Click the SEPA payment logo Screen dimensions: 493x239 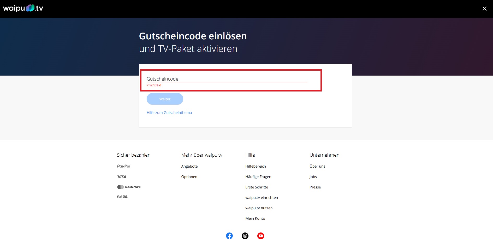point(122,197)
